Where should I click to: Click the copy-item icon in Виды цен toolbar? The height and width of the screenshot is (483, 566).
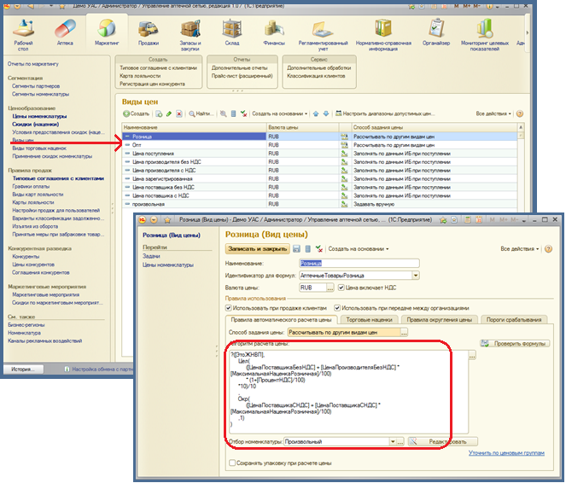coord(159,113)
